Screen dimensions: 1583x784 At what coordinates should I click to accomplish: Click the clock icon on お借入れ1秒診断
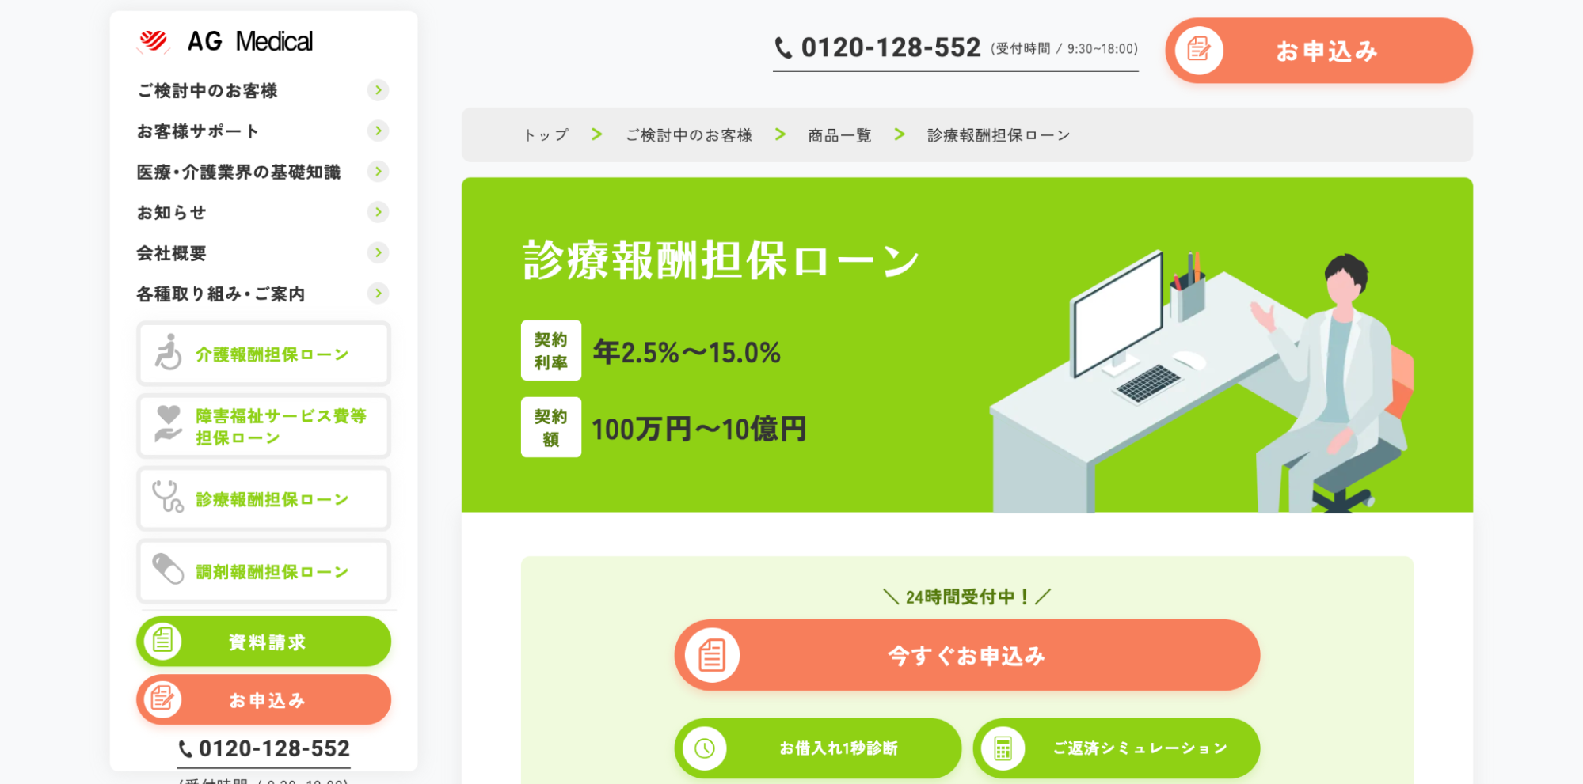[705, 748]
